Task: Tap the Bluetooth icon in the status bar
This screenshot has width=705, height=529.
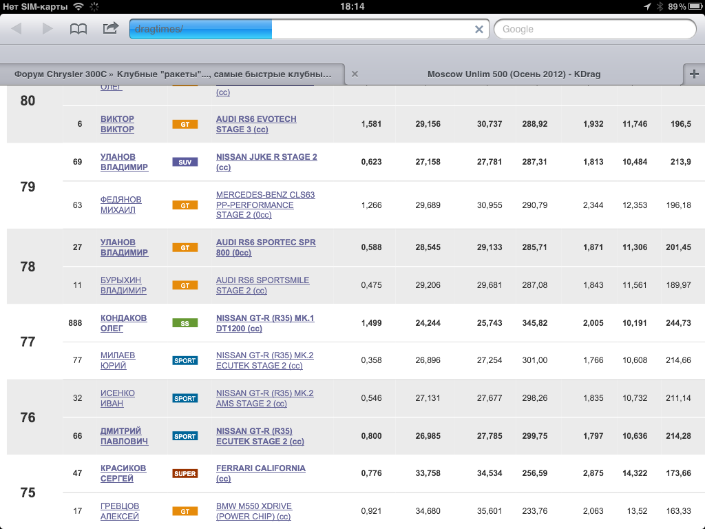Action: 660,6
